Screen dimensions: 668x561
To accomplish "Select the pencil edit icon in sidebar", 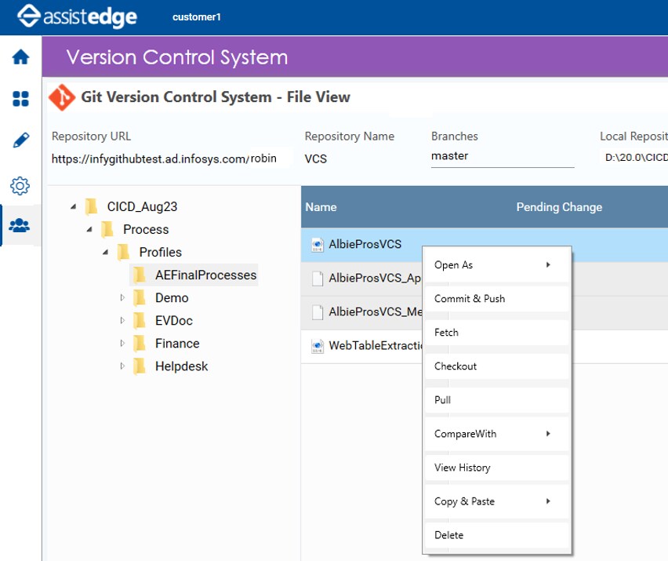I will [x=20, y=140].
